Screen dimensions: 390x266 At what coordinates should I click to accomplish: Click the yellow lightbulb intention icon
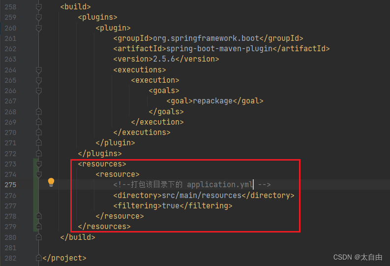[x=51, y=182]
